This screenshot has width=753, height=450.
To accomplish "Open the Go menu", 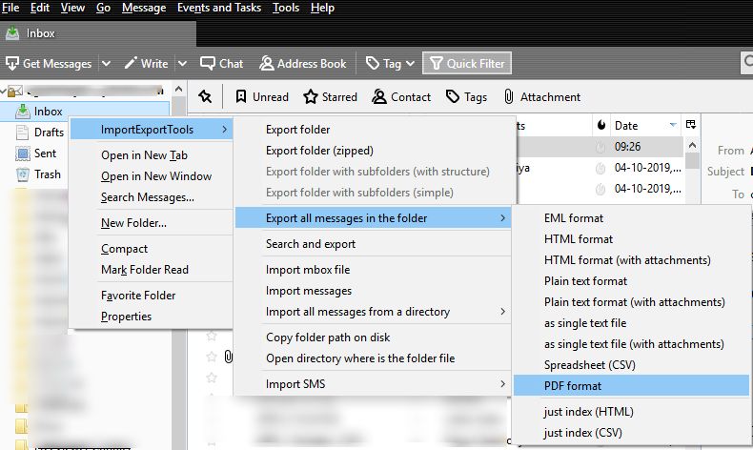I will (103, 8).
